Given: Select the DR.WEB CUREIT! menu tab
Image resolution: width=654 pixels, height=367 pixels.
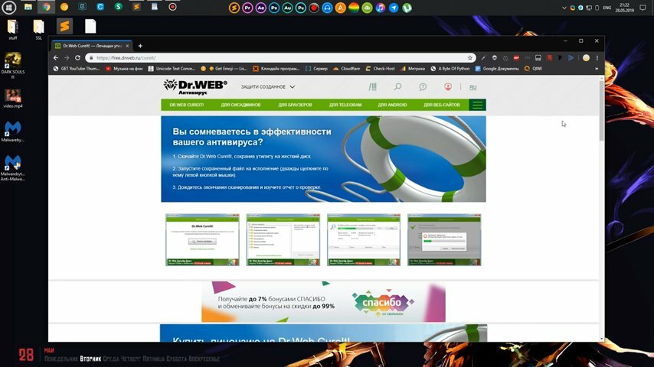Looking at the screenshot, I should click(186, 105).
